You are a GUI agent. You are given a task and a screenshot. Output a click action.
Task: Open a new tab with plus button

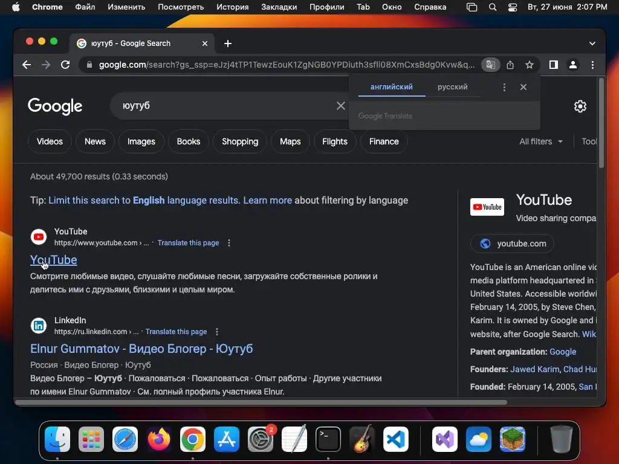pyautogui.click(x=228, y=43)
